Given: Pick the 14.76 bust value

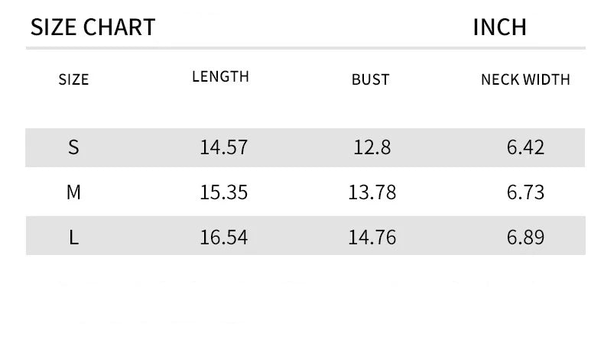Looking at the screenshot, I should 372,237.
